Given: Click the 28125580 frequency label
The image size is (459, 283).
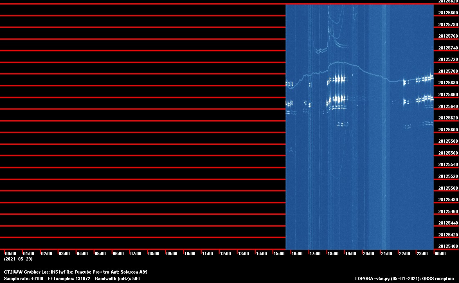Looking at the screenshot, I should click(448, 141).
